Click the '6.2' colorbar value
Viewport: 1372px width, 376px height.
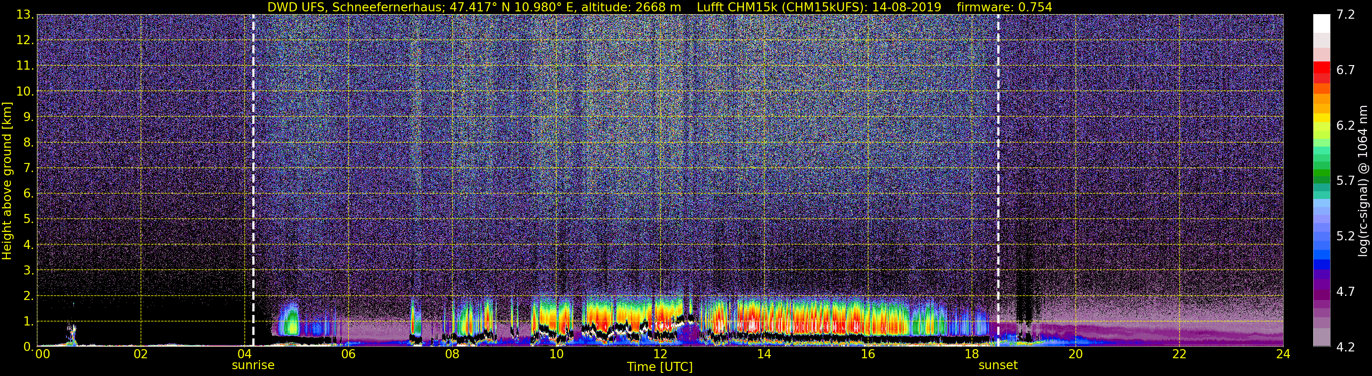(x=1346, y=126)
